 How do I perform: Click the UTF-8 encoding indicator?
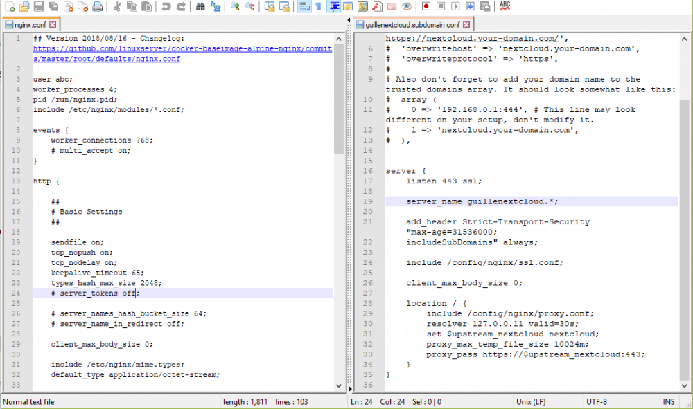[x=597, y=402]
